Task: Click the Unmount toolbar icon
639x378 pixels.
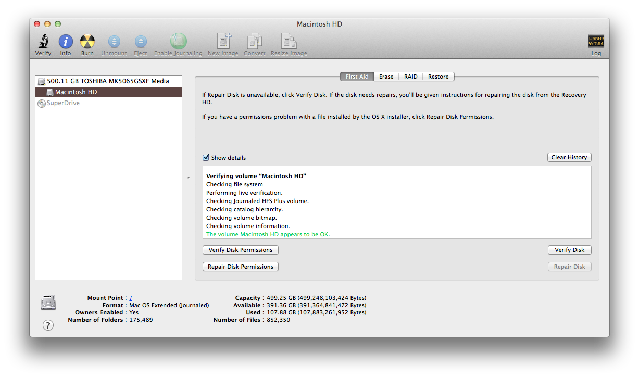Action: click(114, 42)
